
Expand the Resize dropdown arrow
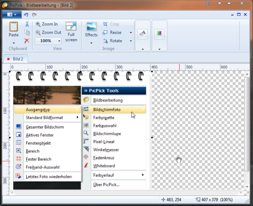(x=131, y=33)
